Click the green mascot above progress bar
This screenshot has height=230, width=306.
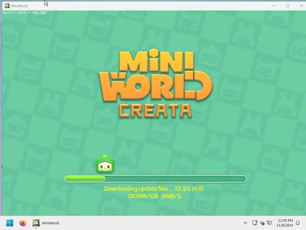(x=105, y=164)
